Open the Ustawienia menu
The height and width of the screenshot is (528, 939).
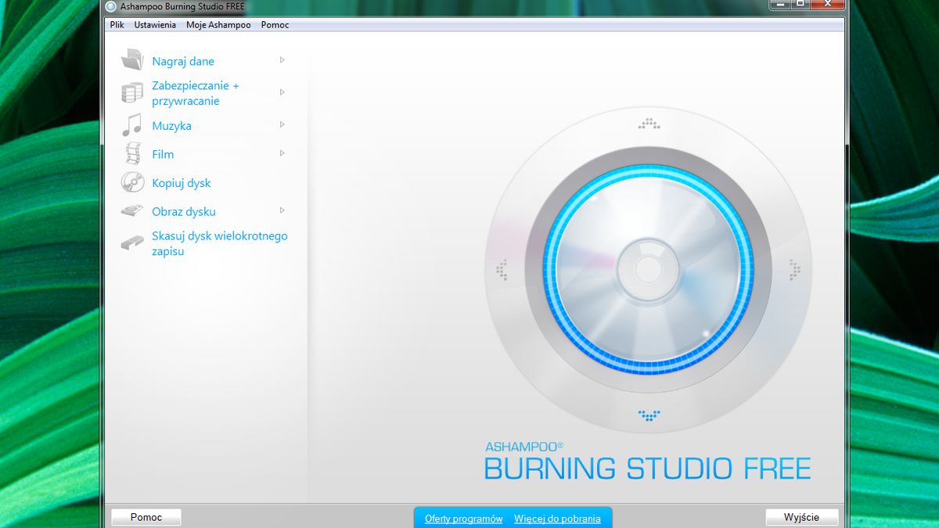[x=155, y=25]
